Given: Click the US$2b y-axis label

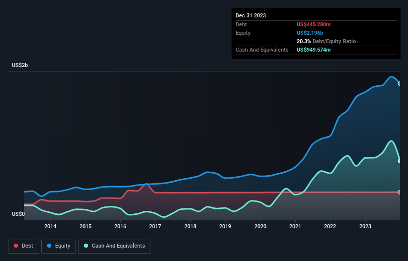Looking at the screenshot, I should [20, 65].
